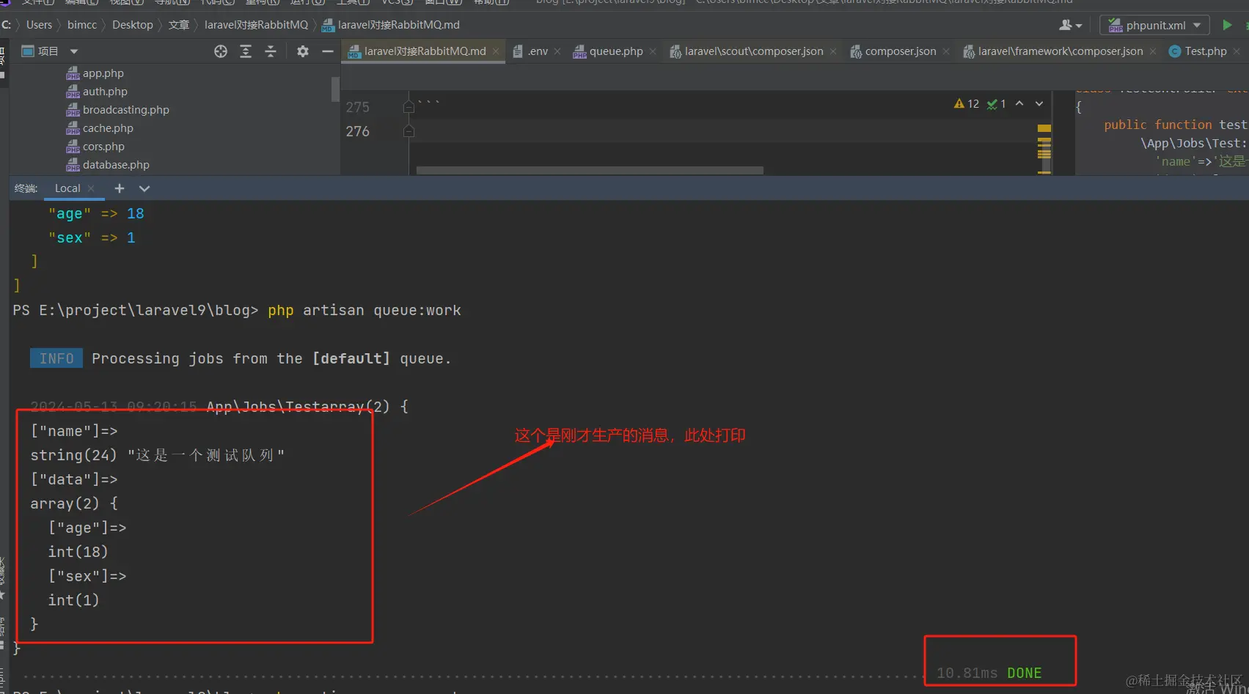Select the Local terminal tab
Viewport: 1249px width, 694px height.
[67, 188]
